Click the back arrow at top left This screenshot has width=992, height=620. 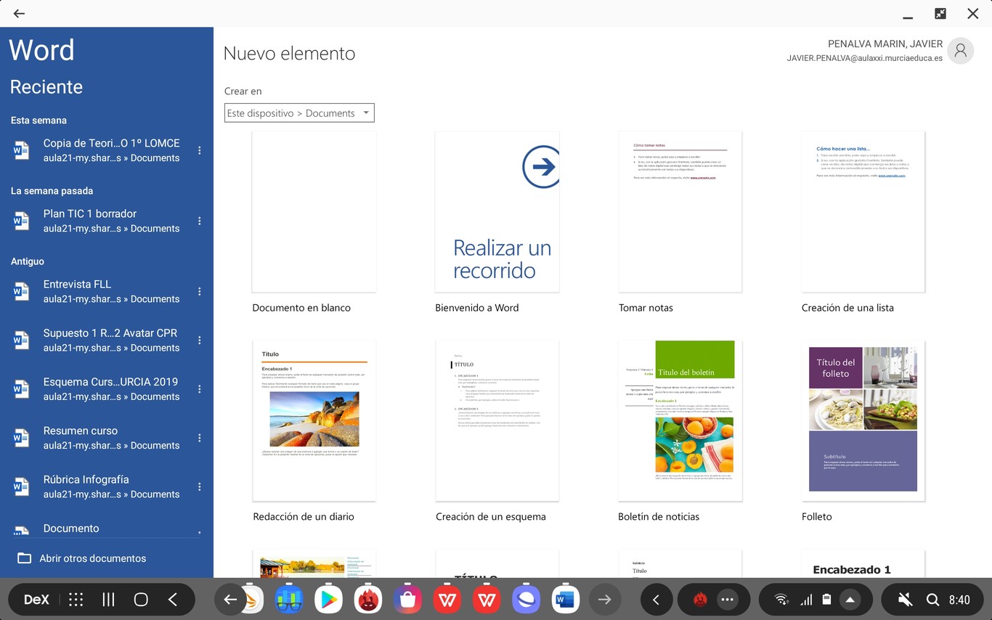[x=19, y=13]
